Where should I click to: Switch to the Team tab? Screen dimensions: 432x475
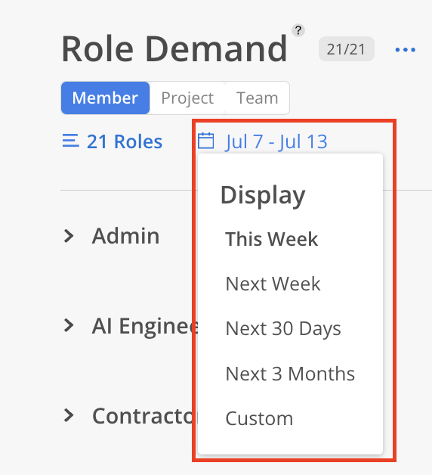pos(257,98)
